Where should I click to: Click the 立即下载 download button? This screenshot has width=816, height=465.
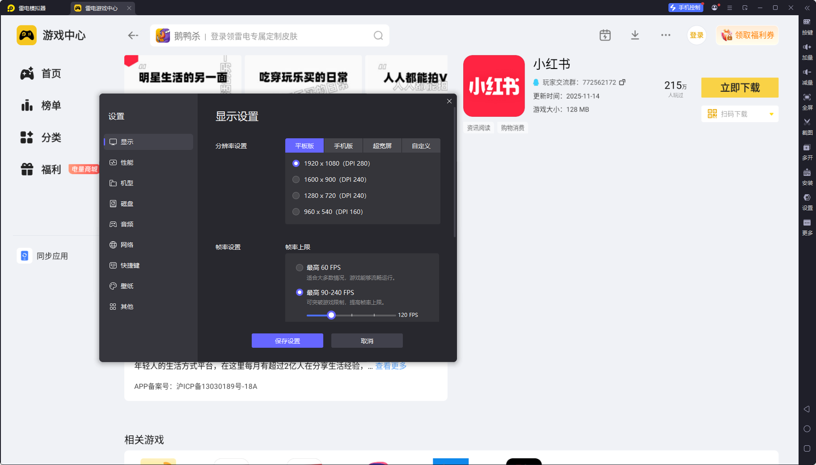point(740,88)
